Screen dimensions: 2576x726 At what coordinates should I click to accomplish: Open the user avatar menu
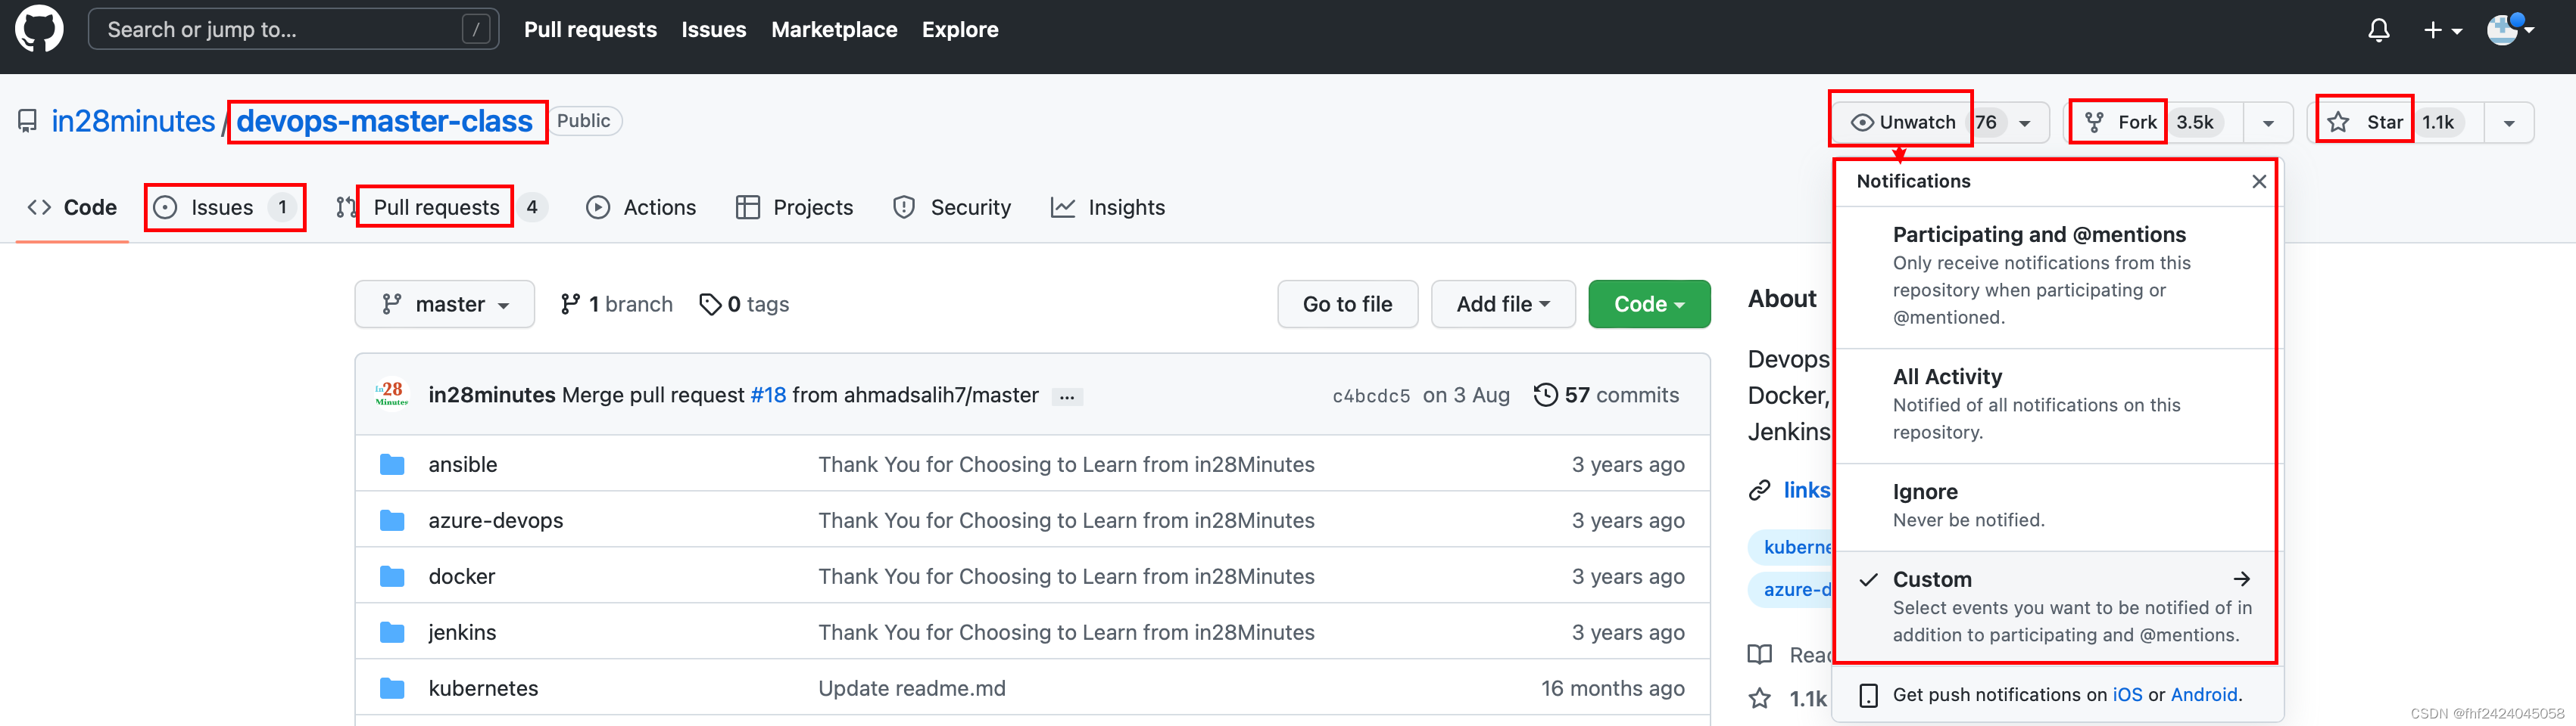point(2509,30)
